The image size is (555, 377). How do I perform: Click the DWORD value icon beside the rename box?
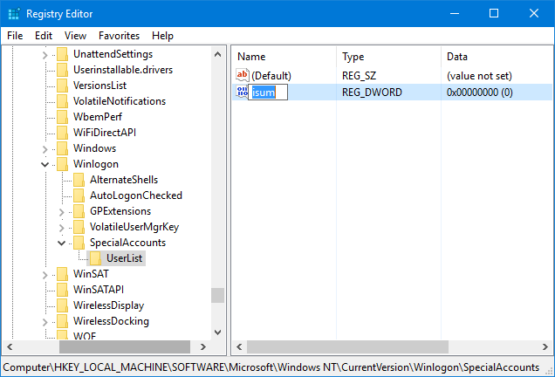[x=243, y=92]
